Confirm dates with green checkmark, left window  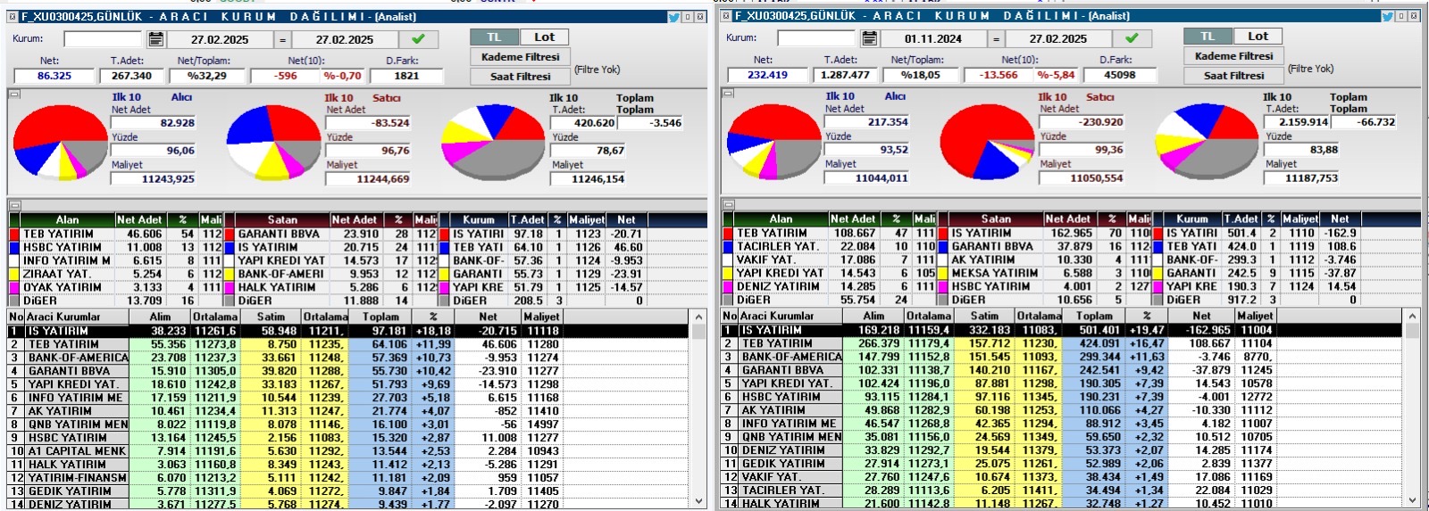pyautogui.click(x=418, y=39)
